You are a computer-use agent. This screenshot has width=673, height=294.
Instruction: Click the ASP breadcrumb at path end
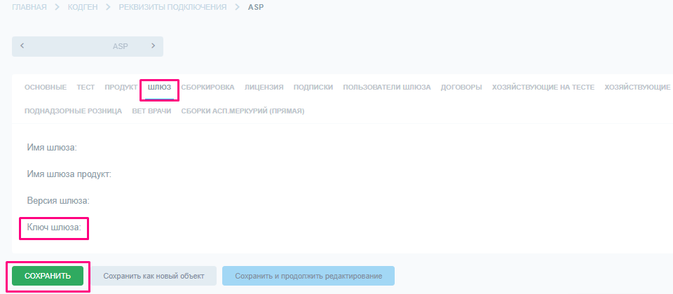[256, 7]
